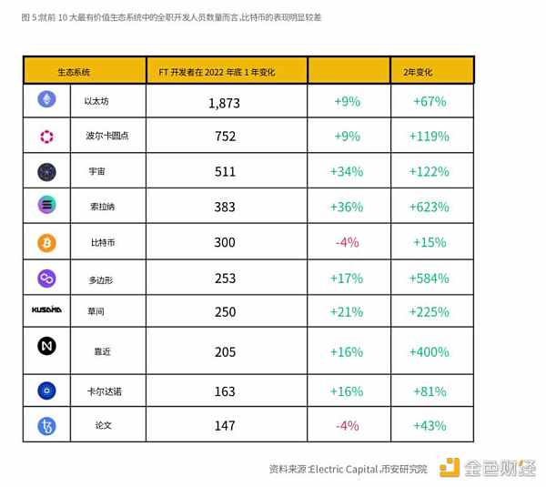Select Bitcoin's -4% one-year change
This screenshot has width=546, height=487.
tap(347, 243)
